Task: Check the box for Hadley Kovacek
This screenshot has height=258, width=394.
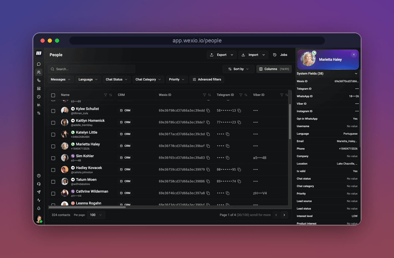Action: point(53,170)
